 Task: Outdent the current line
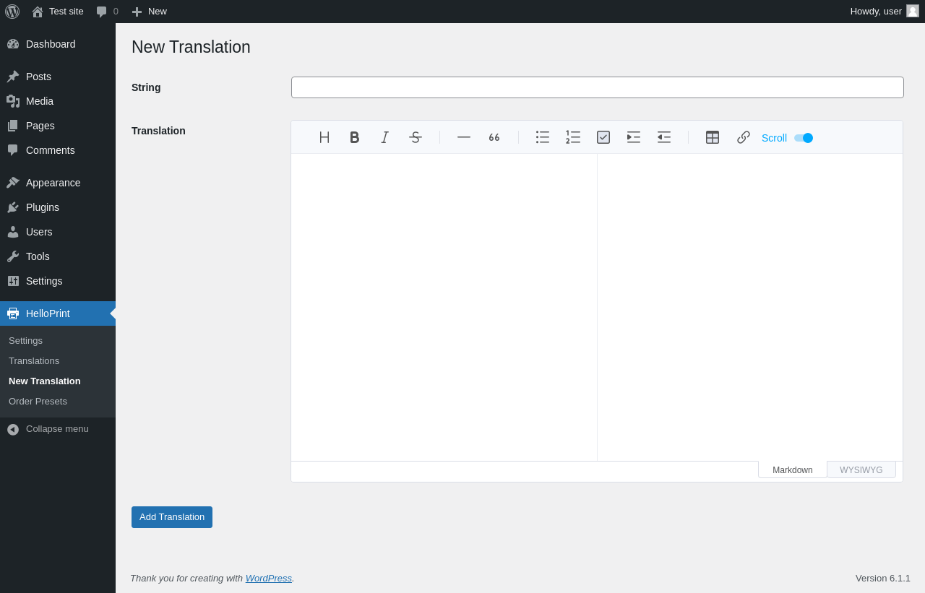click(x=664, y=137)
